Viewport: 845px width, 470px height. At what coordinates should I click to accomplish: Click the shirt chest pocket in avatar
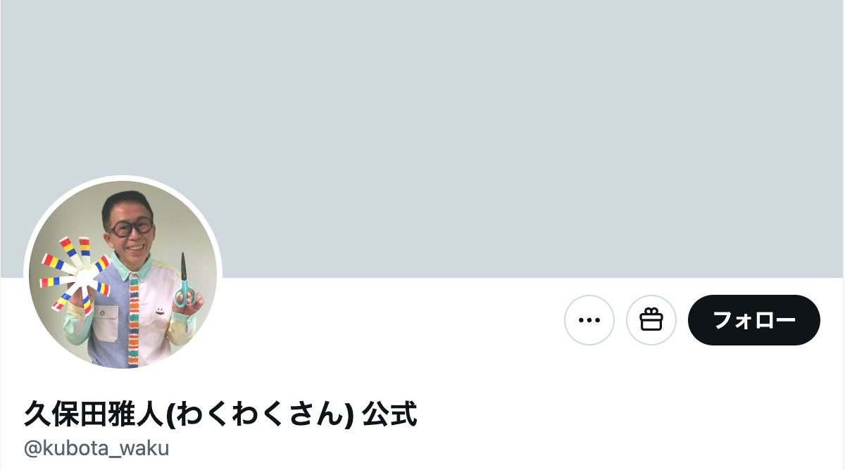[104, 323]
